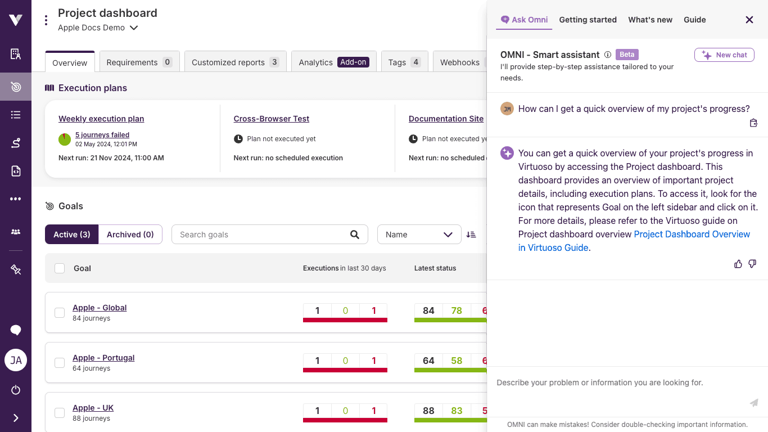Tick the Apple - Portugal goal checkbox
Viewport: 768px width, 432px height.
tap(60, 363)
